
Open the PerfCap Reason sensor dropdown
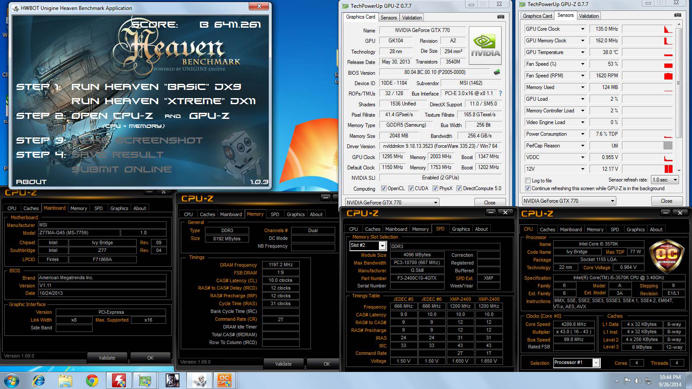(583, 146)
